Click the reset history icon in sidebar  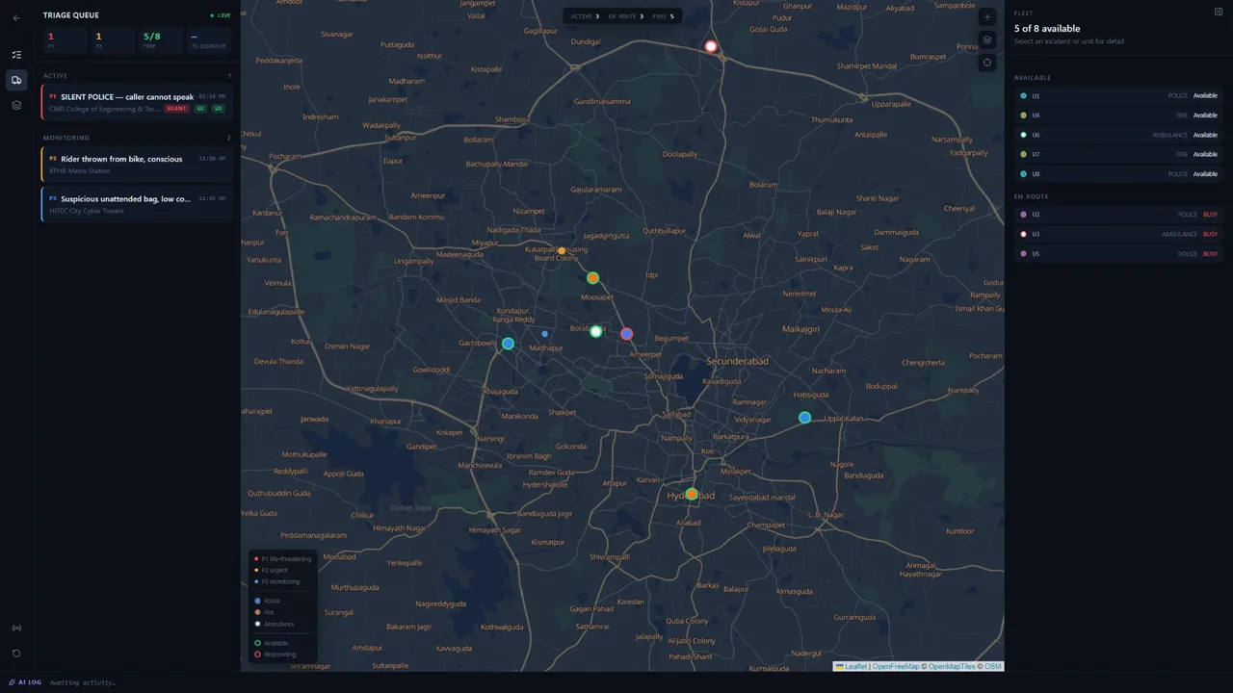pyautogui.click(x=16, y=654)
